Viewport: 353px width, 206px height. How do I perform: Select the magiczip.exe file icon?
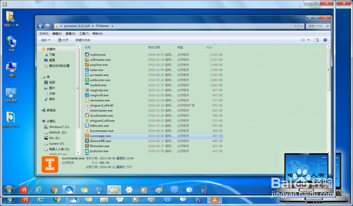[x=87, y=90]
